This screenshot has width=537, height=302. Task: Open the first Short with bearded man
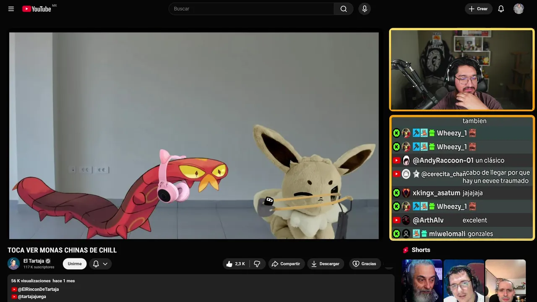click(422, 281)
